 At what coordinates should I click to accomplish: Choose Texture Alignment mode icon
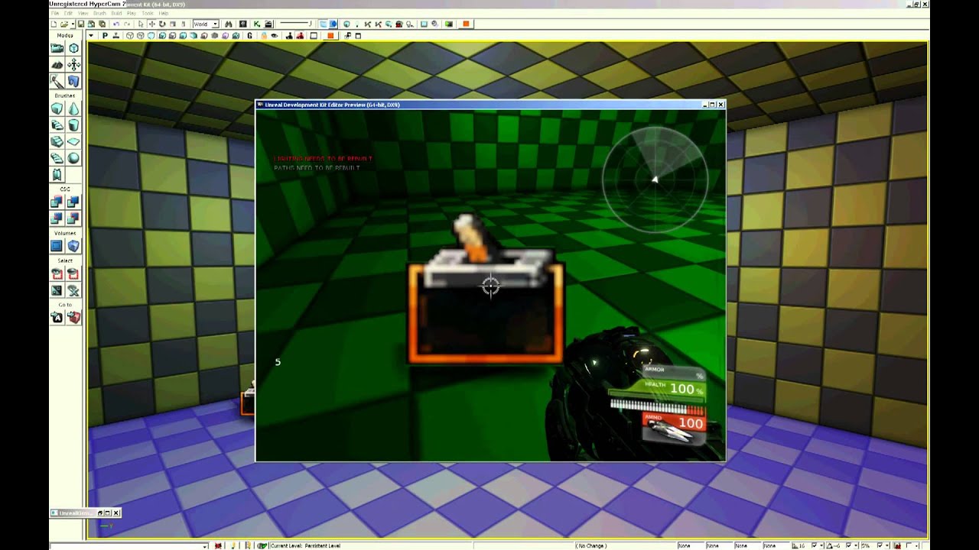[73, 64]
